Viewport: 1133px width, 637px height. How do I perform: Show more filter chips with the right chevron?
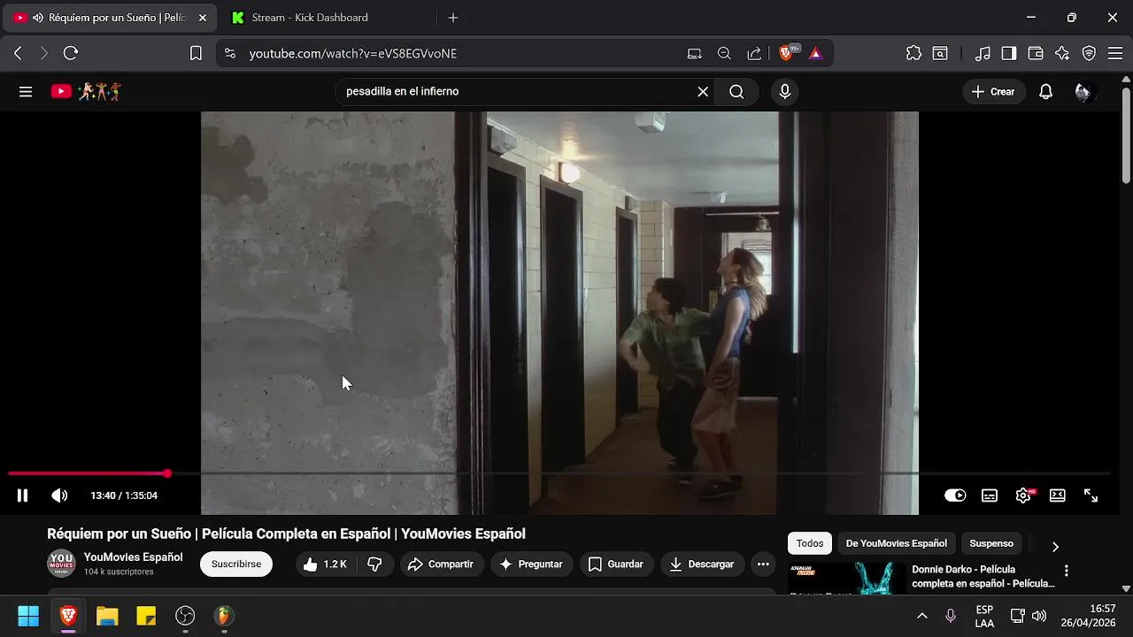(x=1054, y=546)
